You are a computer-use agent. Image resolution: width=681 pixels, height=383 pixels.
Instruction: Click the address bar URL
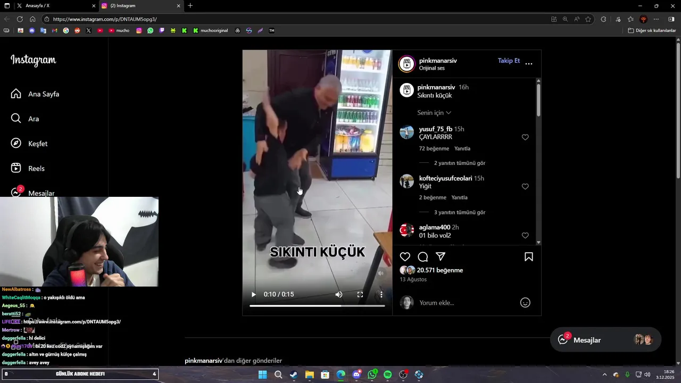(x=105, y=19)
